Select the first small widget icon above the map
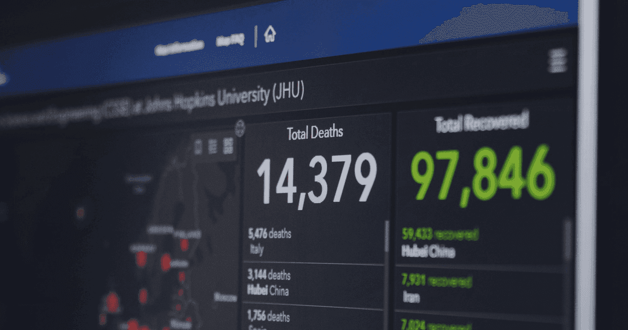 tap(198, 146)
